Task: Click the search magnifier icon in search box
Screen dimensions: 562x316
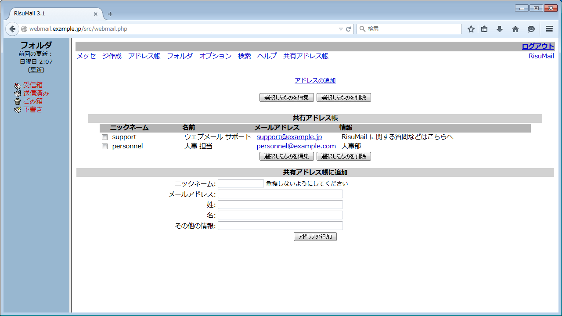Action: click(363, 29)
